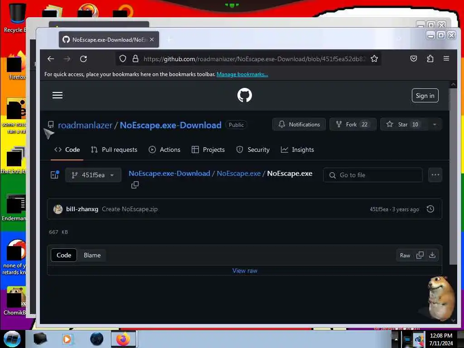
Task: Go to the GitHub homepage logo
Action: [x=244, y=95]
